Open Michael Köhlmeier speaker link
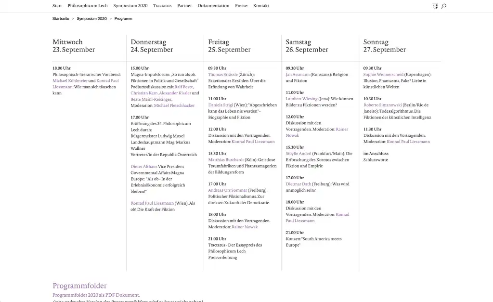Viewport: 493px width, 302px height. coord(70,81)
